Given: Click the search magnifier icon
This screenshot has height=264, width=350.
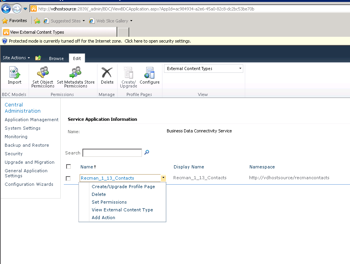Looking at the screenshot, I should [x=147, y=153].
